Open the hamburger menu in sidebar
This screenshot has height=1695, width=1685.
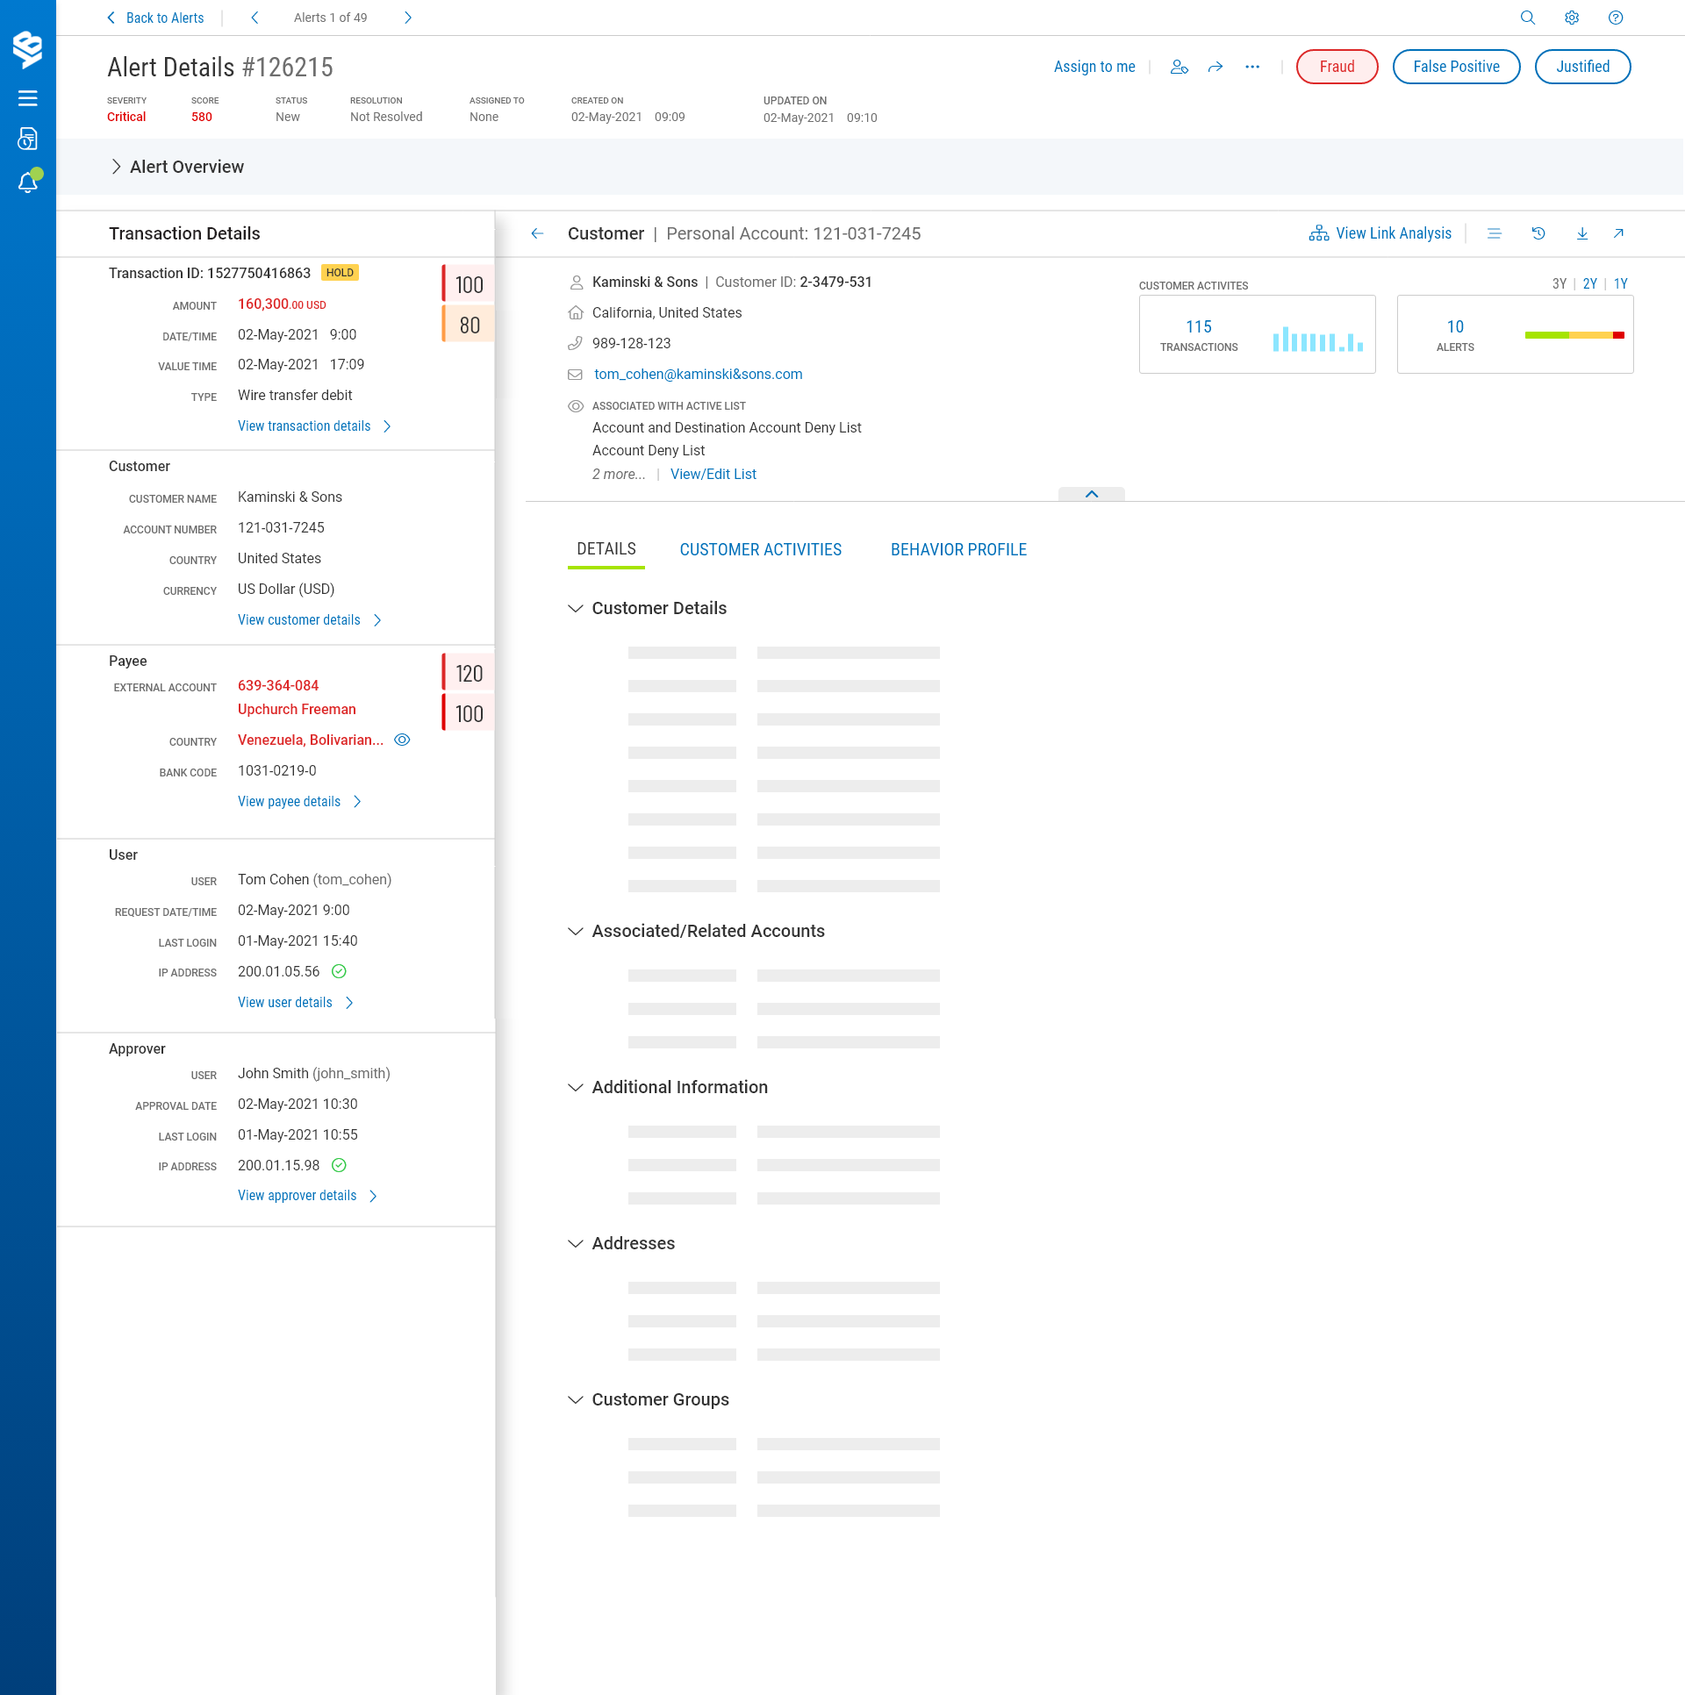coord(28,98)
